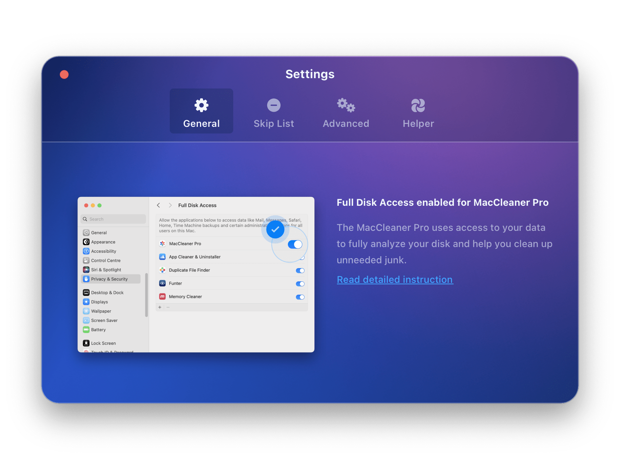Close the Settings window with red button
Image resolution: width=620 pixels, height=458 pixels.
(64, 74)
